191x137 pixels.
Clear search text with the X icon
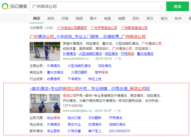(x=162, y=6)
